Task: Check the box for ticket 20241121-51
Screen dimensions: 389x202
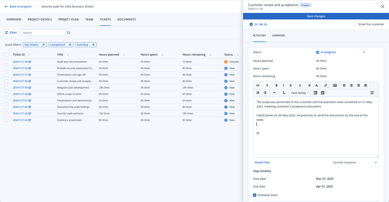Action: pos(7,75)
